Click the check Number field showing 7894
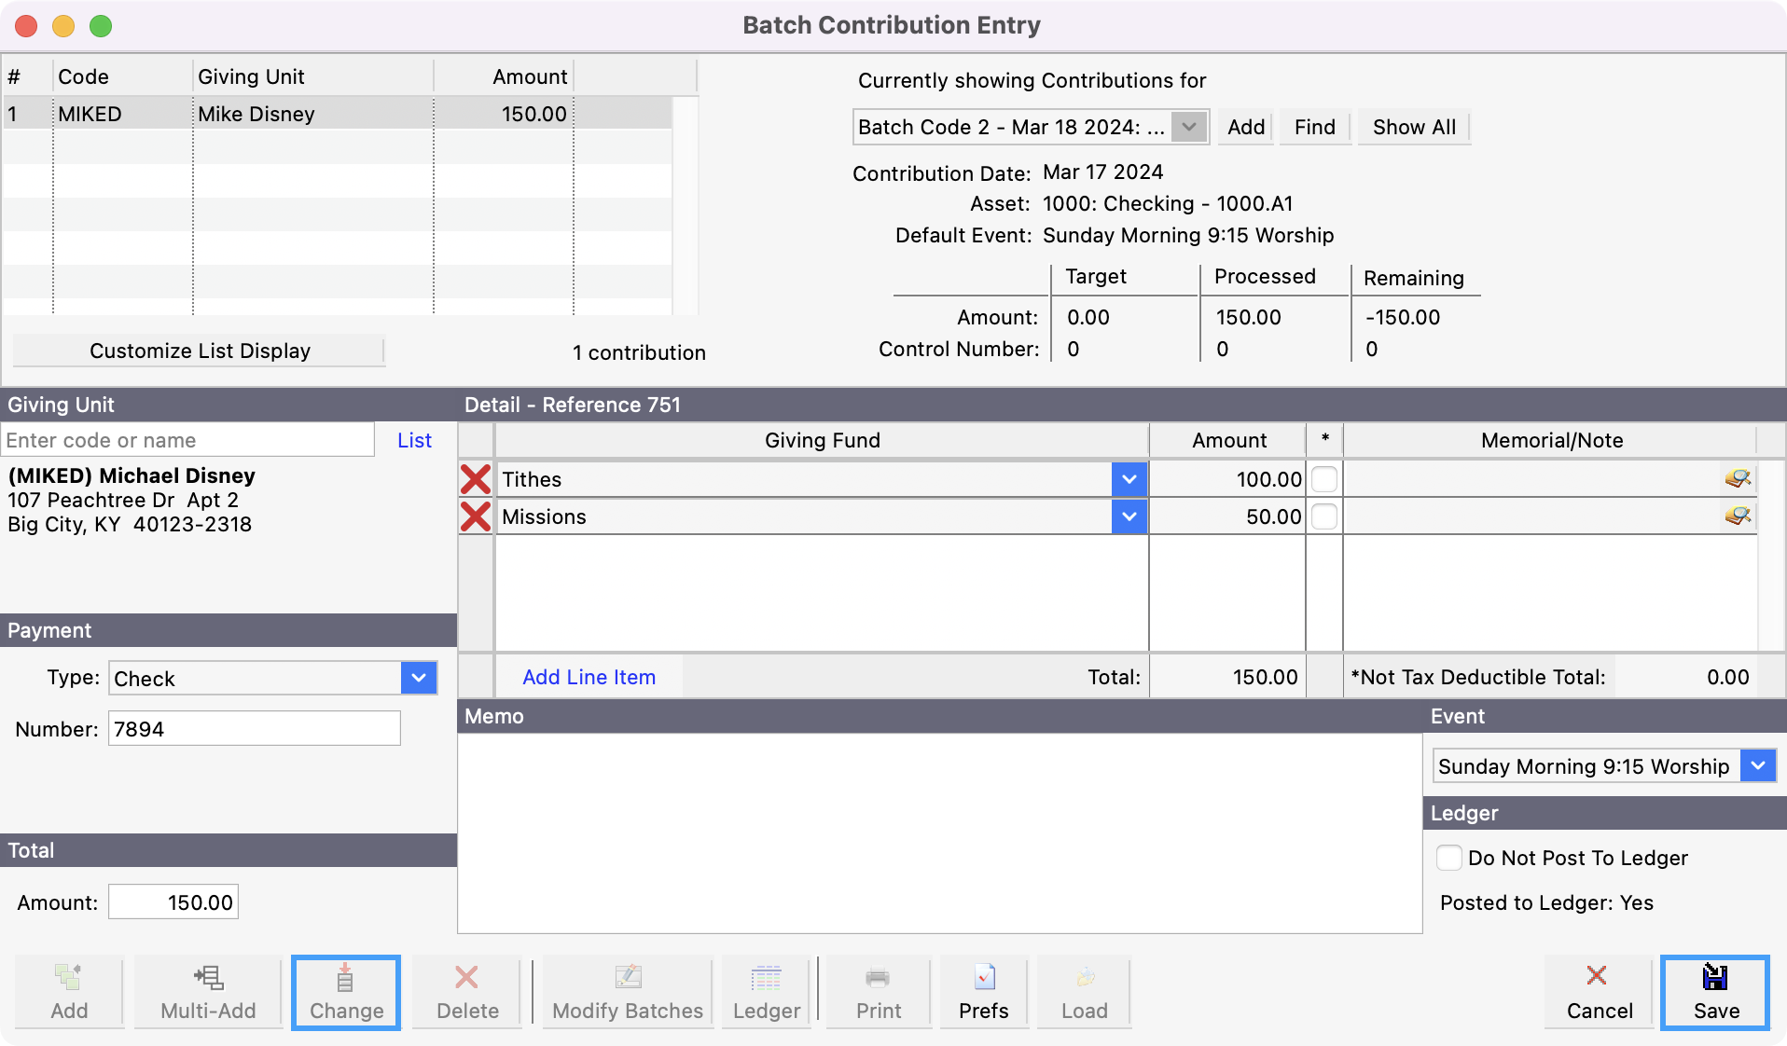Screen dimensions: 1787x1046 click(x=253, y=729)
